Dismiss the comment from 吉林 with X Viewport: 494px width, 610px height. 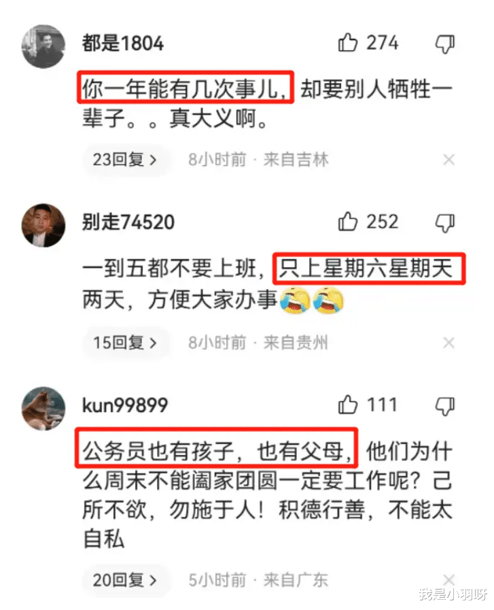tap(449, 160)
